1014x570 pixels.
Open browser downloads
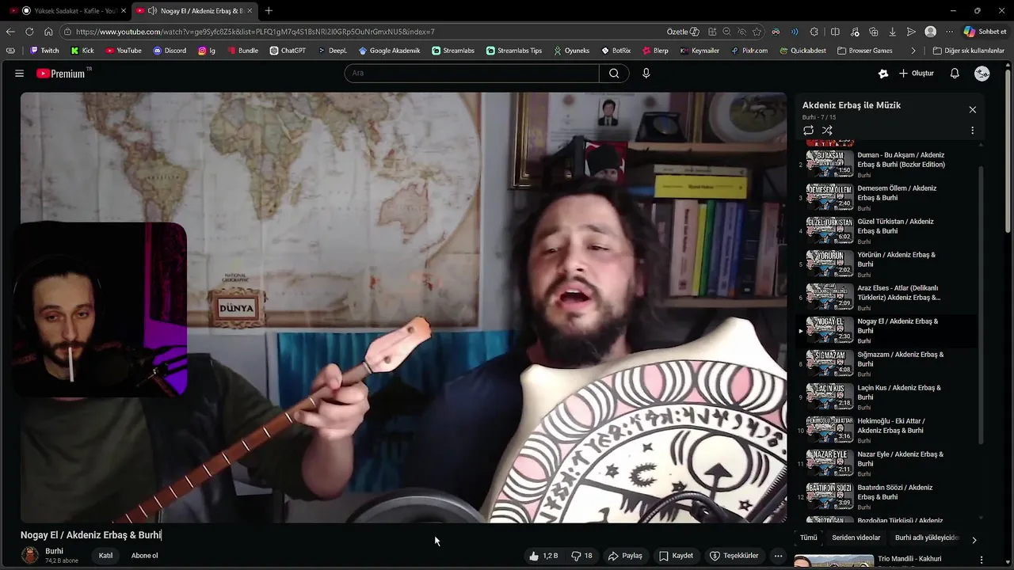[893, 32]
